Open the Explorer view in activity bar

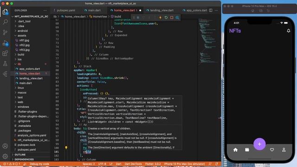pyautogui.click(x=5, y=12)
